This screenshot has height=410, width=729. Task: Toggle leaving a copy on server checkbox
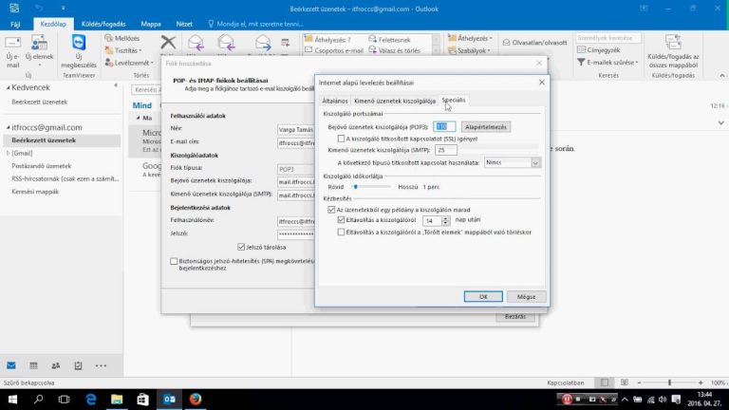331,210
